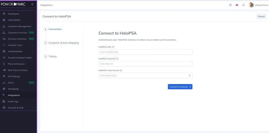This screenshot has height=133, width=269.
Task: Click the Cancel button
Action: 261,16
